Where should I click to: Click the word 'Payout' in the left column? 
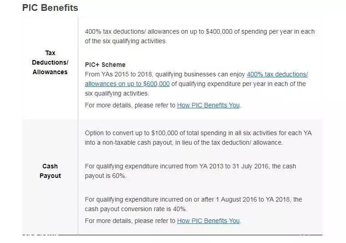pyautogui.click(x=50, y=176)
